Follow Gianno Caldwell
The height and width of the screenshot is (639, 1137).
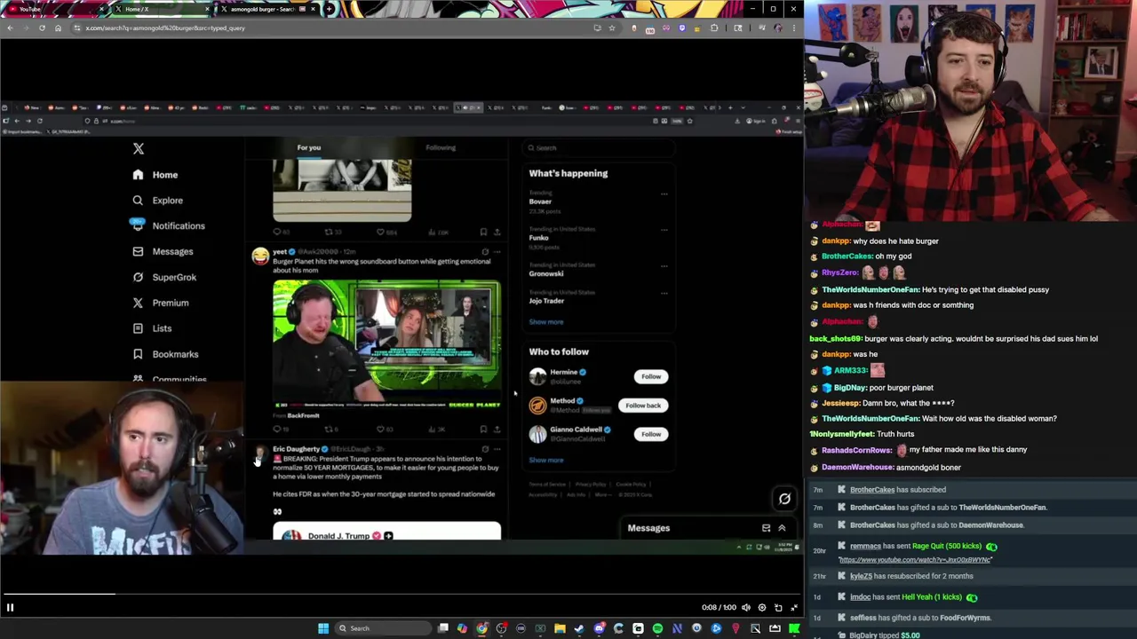(x=651, y=434)
